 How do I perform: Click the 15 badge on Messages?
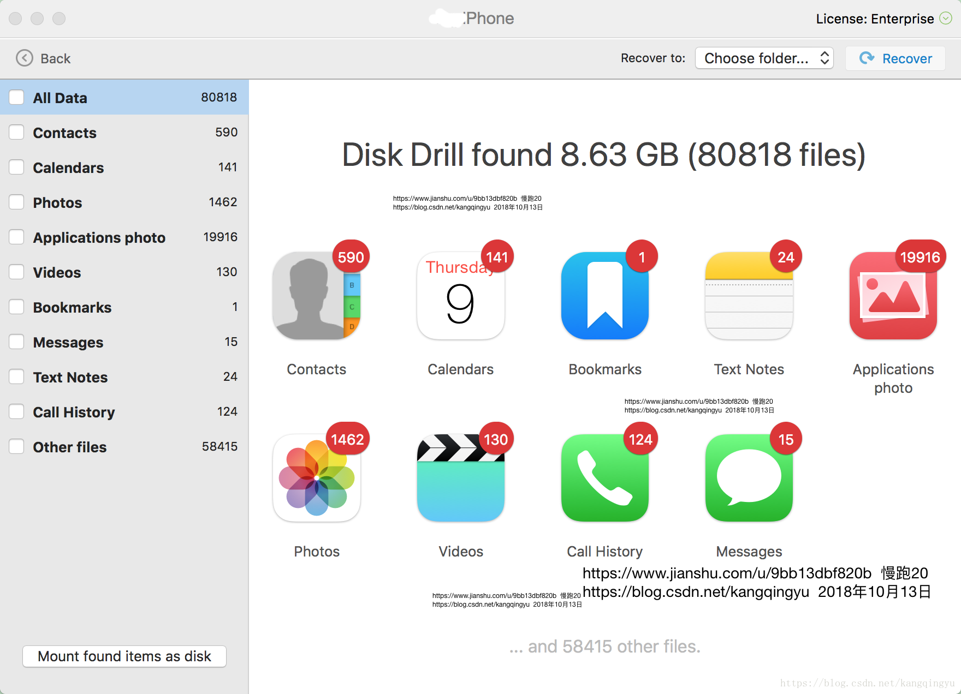(786, 439)
